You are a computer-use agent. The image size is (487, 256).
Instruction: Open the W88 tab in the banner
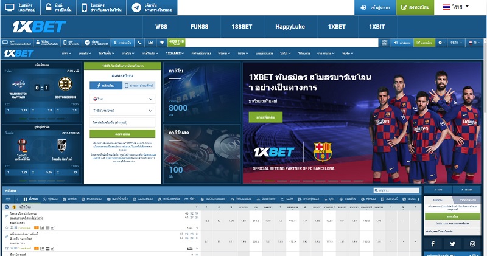161,27
